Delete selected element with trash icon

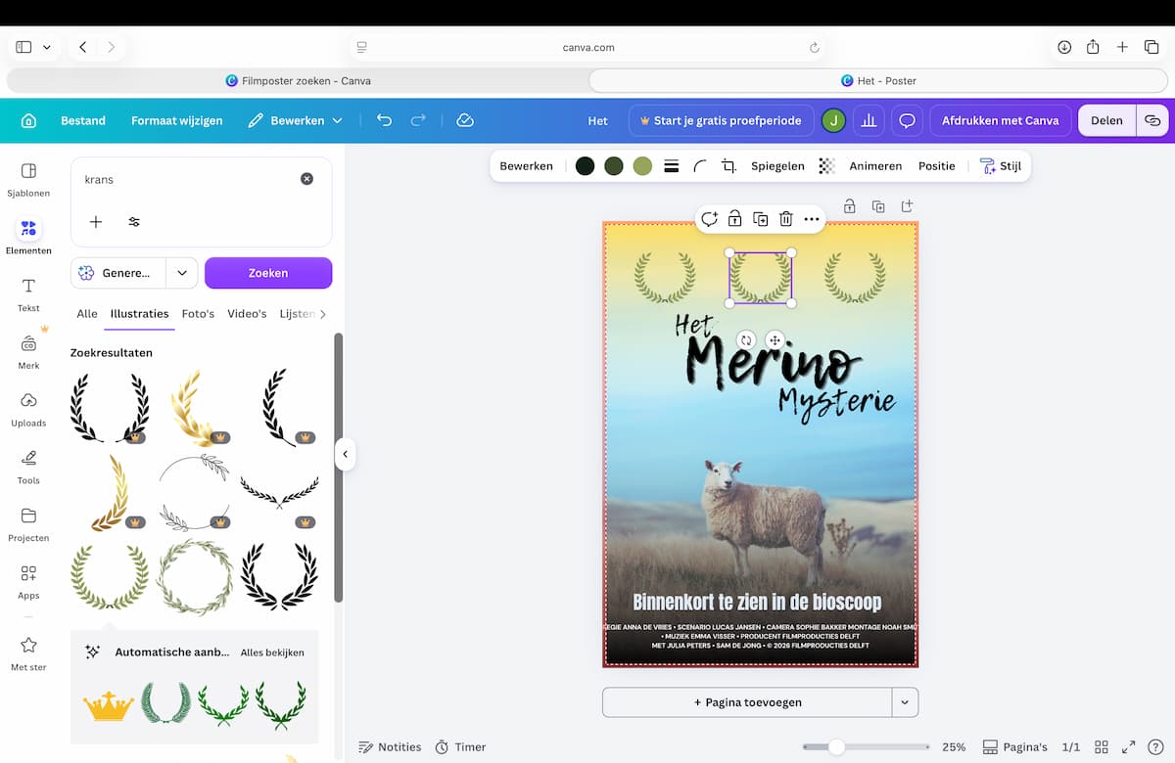tap(785, 219)
